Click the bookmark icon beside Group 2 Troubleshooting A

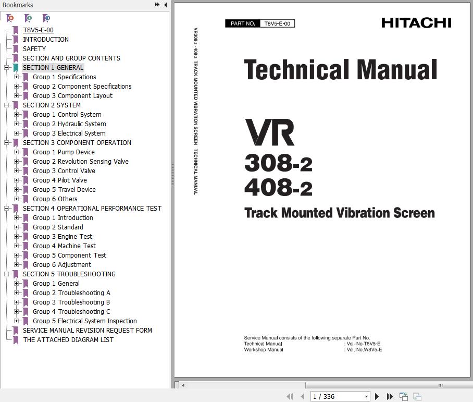click(x=26, y=293)
